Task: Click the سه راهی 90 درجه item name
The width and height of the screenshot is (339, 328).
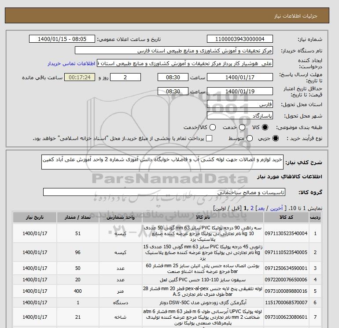Action: [x=203, y=233]
